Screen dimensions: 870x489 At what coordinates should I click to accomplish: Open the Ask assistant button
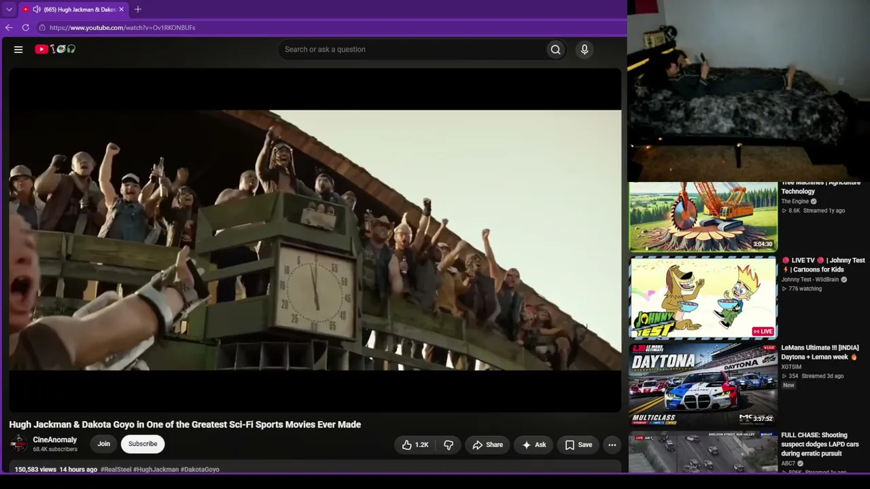coord(534,445)
